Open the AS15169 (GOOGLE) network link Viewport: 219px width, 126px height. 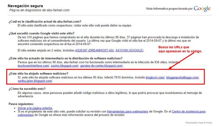pyautogui.click(x=129, y=50)
